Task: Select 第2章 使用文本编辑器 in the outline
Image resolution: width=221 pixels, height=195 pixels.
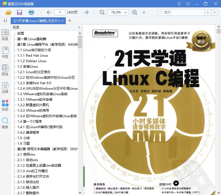Action: click(x=48, y=149)
